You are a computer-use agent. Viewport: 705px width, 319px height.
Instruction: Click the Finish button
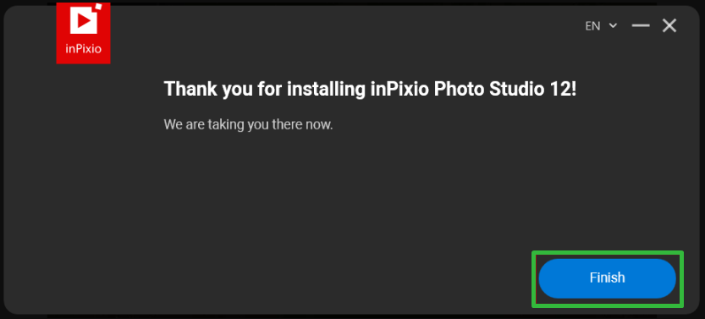click(607, 278)
